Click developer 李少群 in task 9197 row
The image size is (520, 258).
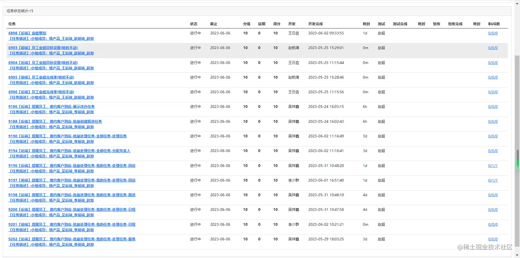pos(294,180)
